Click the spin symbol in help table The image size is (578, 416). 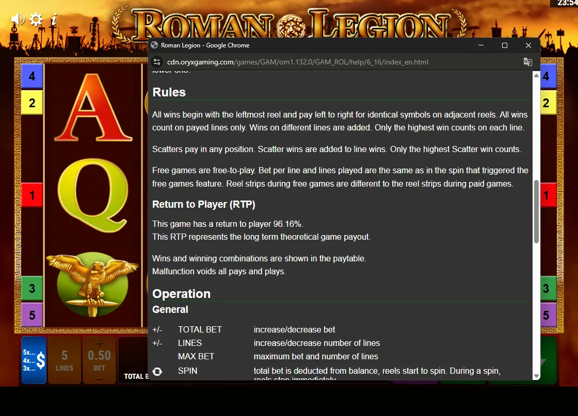157,372
